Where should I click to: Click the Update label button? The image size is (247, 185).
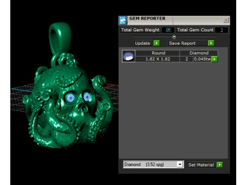coord(143,43)
